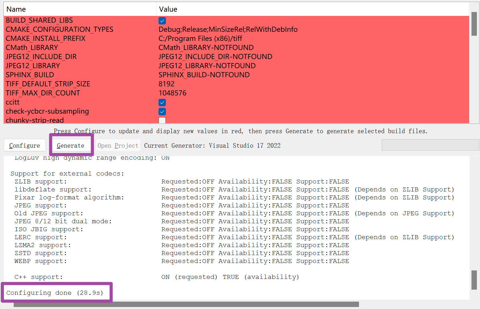Click the Name column header
The width and height of the screenshot is (480, 309).
pyautogui.click(x=16, y=9)
